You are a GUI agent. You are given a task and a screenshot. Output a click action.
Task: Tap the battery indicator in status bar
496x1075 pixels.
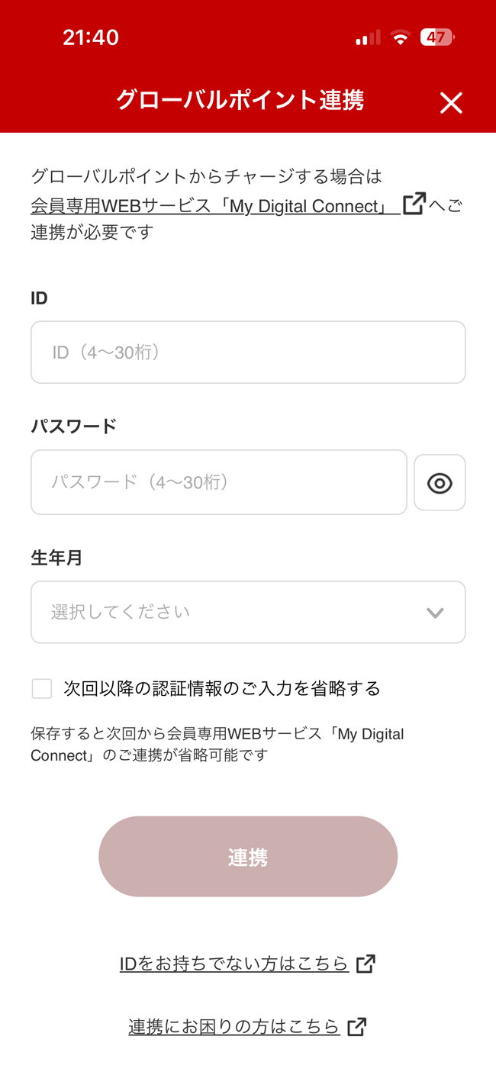point(437,37)
